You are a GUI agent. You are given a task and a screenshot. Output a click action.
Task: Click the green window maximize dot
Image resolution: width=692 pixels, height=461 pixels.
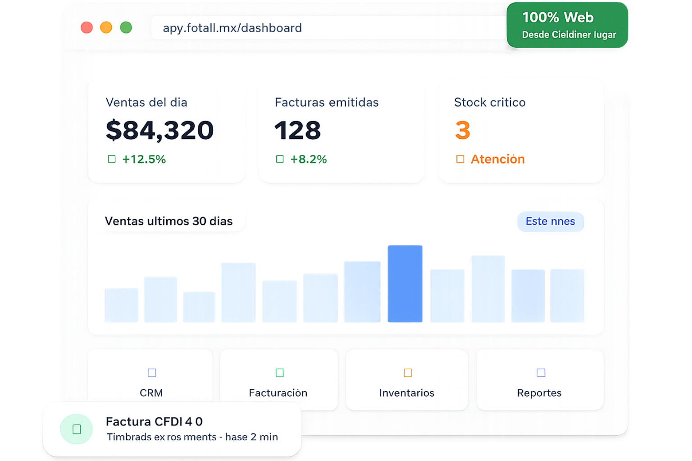(x=126, y=28)
